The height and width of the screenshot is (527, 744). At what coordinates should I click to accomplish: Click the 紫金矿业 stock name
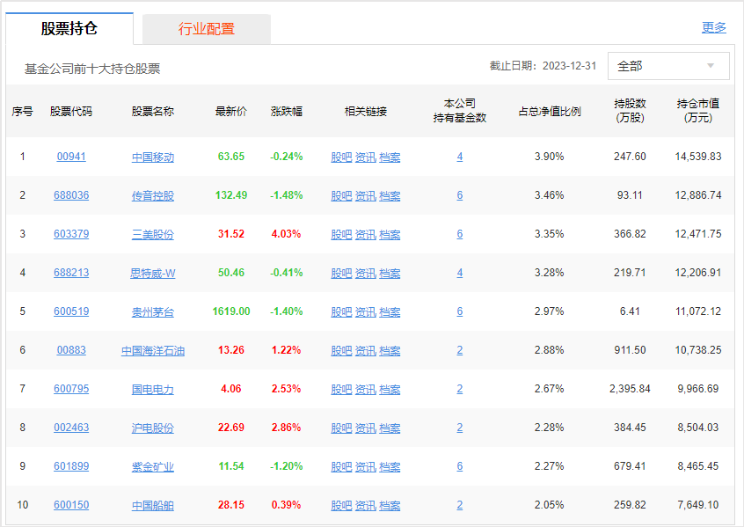(153, 466)
